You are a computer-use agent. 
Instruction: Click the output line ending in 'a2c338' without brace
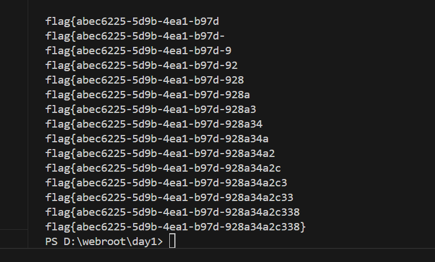(173, 212)
